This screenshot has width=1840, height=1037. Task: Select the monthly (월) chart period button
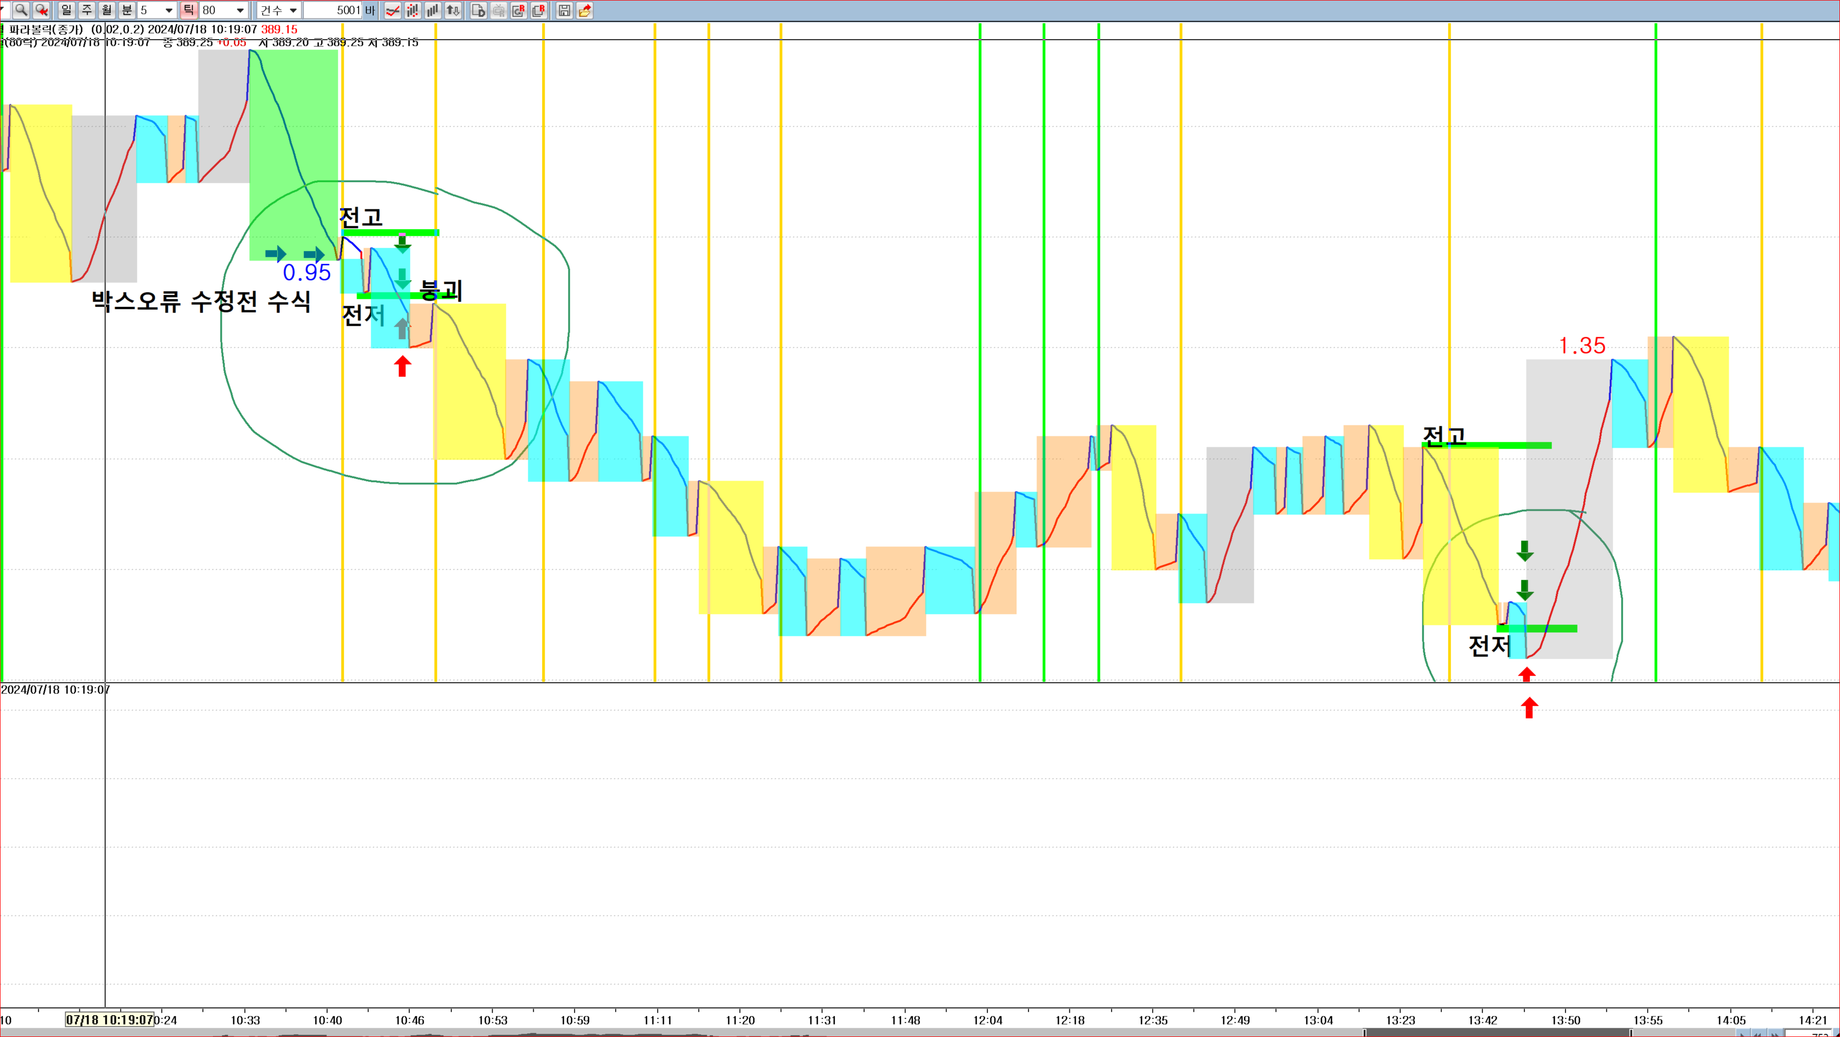click(106, 10)
